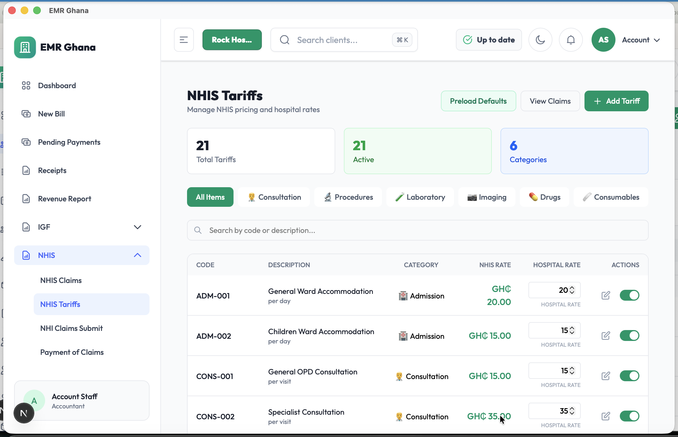Toggle dark mode with moon icon

click(540, 40)
